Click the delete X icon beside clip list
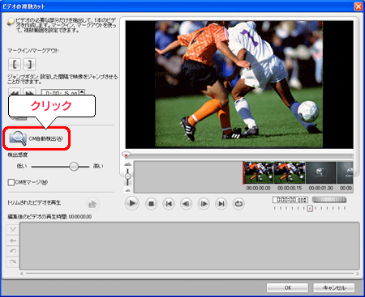 tap(13, 230)
